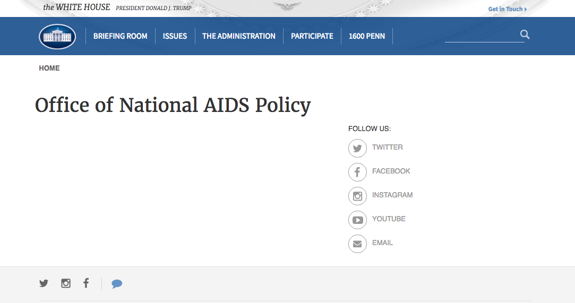The width and height of the screenshot is (575, 303).
Task: Click the TWITTER text link
Action: coord(387,148)
